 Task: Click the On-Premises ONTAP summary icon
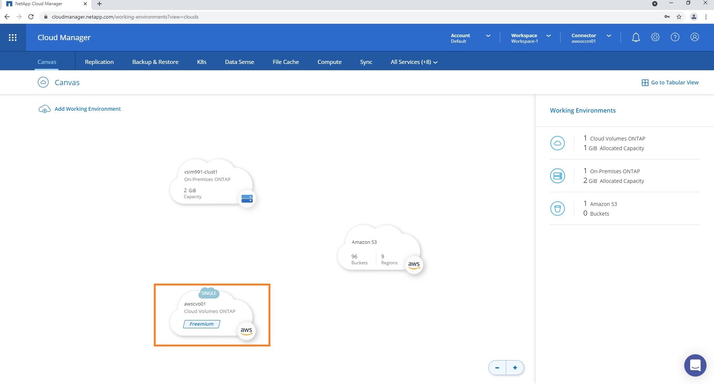coord(558,176)
